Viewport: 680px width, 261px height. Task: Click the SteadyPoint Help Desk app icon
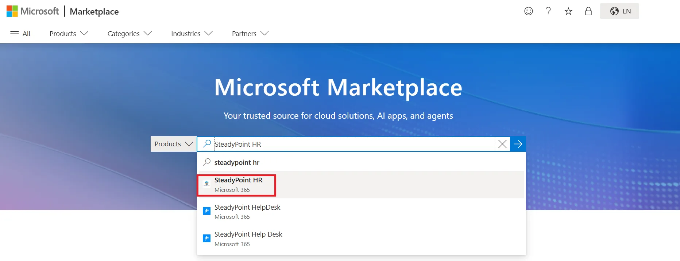click(207, 238)
